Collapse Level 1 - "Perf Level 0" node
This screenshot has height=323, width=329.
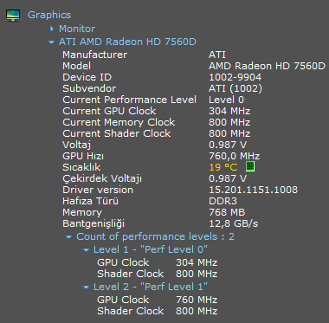[86, 250]
